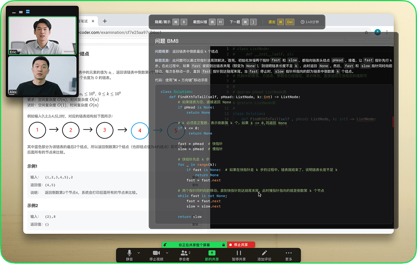Click 截图纠错 in overlay toolbar
Image resolution: width=417 pixels, height=264 pixels.
(x=200, y=22)
